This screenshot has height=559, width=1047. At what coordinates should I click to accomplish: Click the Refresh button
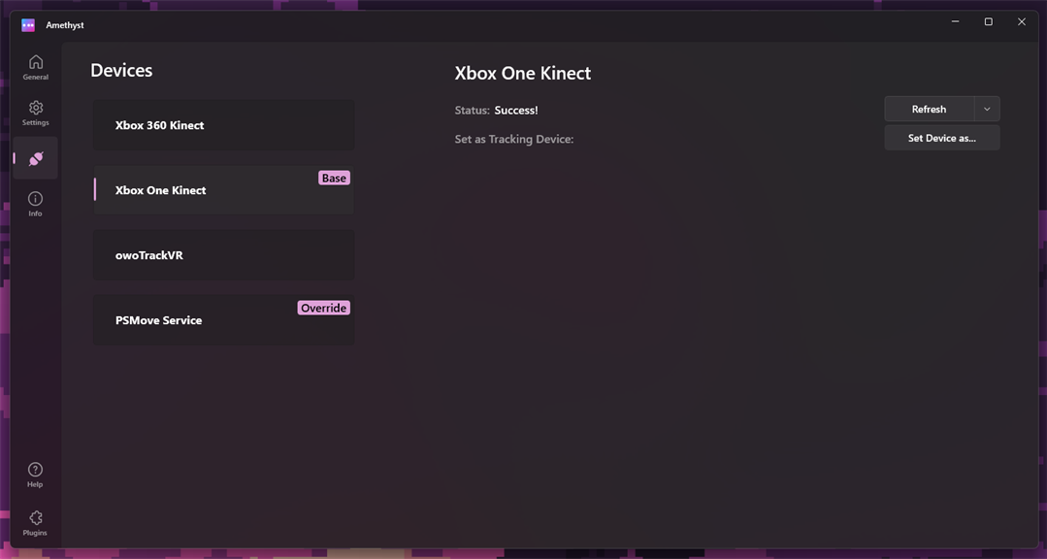click(x=930, y=109)
